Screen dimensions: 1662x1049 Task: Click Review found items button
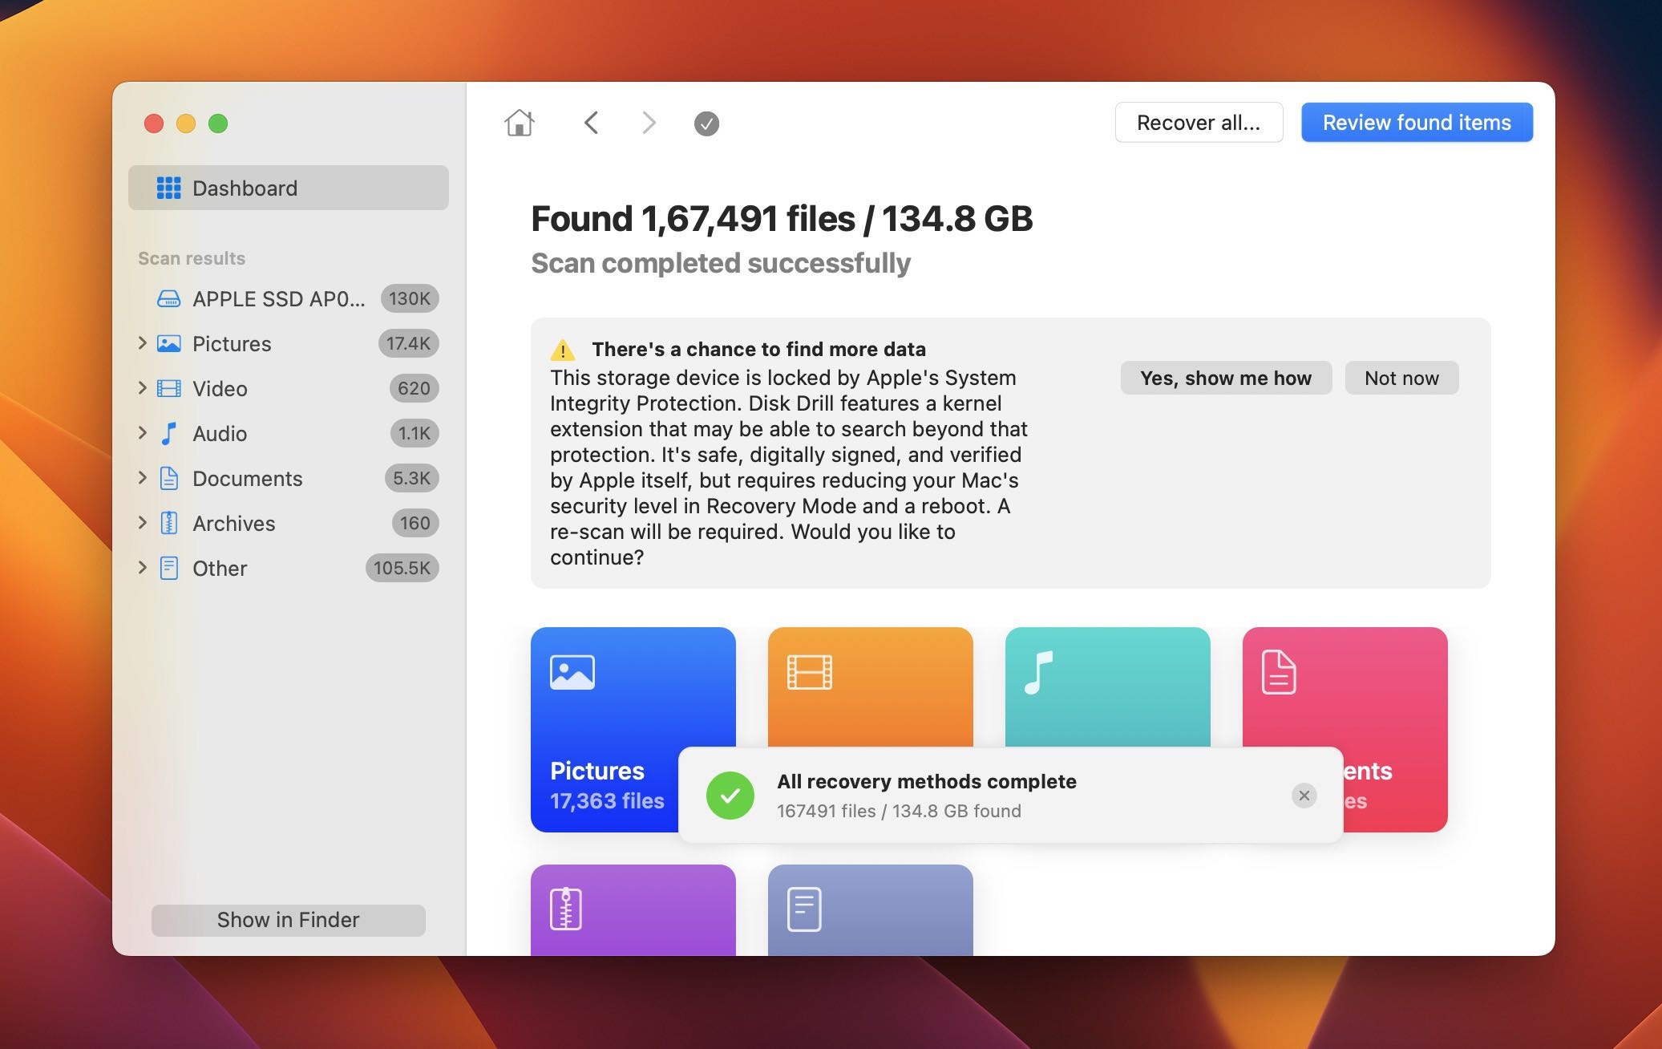(x=1416, y=121)
